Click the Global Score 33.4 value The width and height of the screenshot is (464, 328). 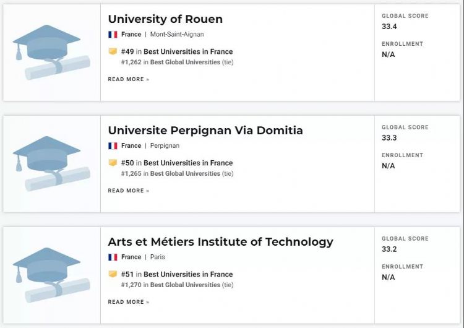click(389, 27)
